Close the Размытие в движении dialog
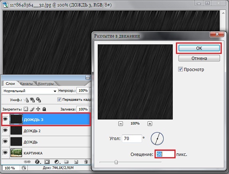Image resolution: width=229 pixels, height=174 pixels. (217, 34)
